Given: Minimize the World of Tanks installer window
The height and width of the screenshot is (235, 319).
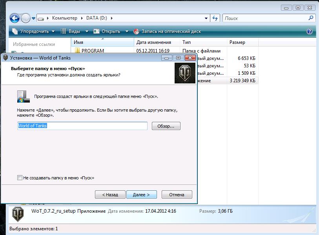Looking at the screenshot, I should (x=166, y=58).
